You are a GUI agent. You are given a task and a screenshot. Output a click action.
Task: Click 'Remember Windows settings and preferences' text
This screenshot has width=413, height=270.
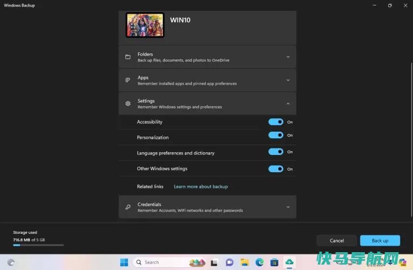(x=179, y=107)
